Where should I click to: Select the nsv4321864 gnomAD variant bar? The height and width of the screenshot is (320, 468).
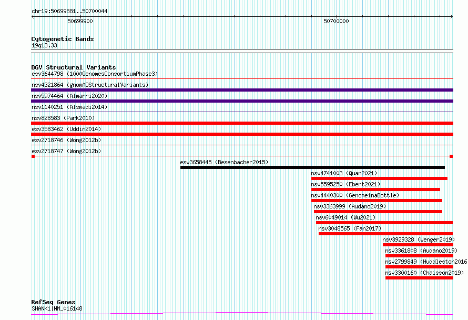(242, 90)
